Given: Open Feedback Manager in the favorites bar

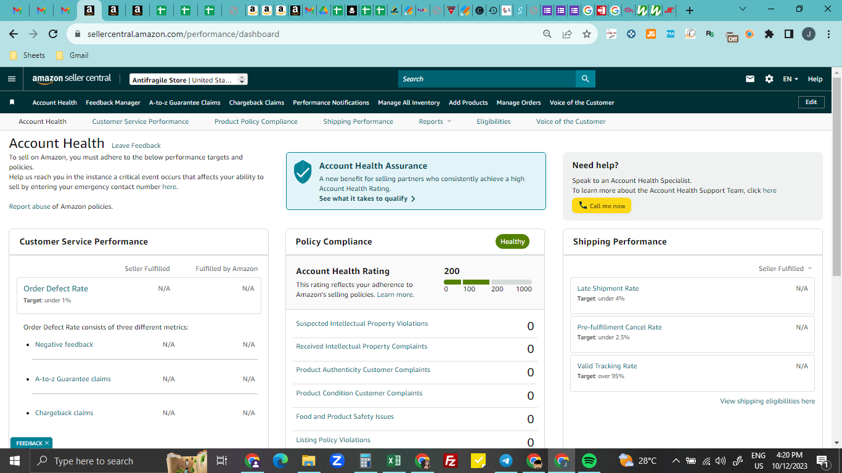Looking at the screenshot, I should (113, 102).
